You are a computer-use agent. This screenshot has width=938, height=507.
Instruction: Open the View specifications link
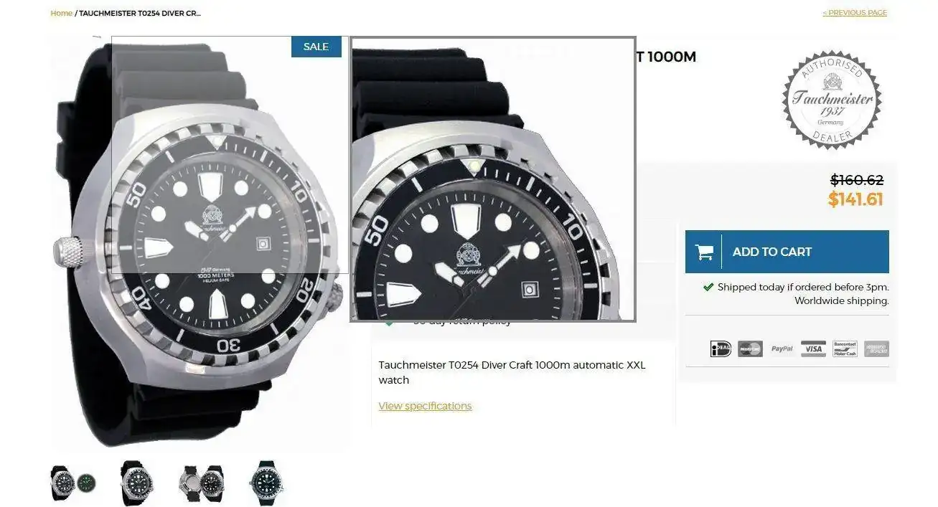[x=425, y=406]
